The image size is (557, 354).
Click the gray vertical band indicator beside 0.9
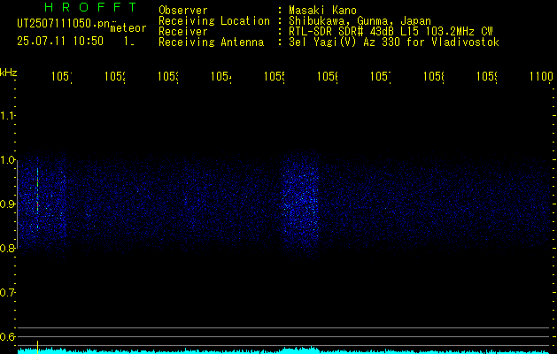18,204
